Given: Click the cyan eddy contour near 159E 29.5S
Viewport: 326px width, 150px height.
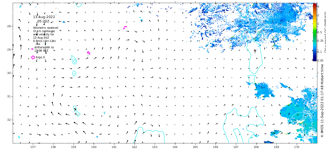Looking at the screenshot, I should [x=74, y=60].
